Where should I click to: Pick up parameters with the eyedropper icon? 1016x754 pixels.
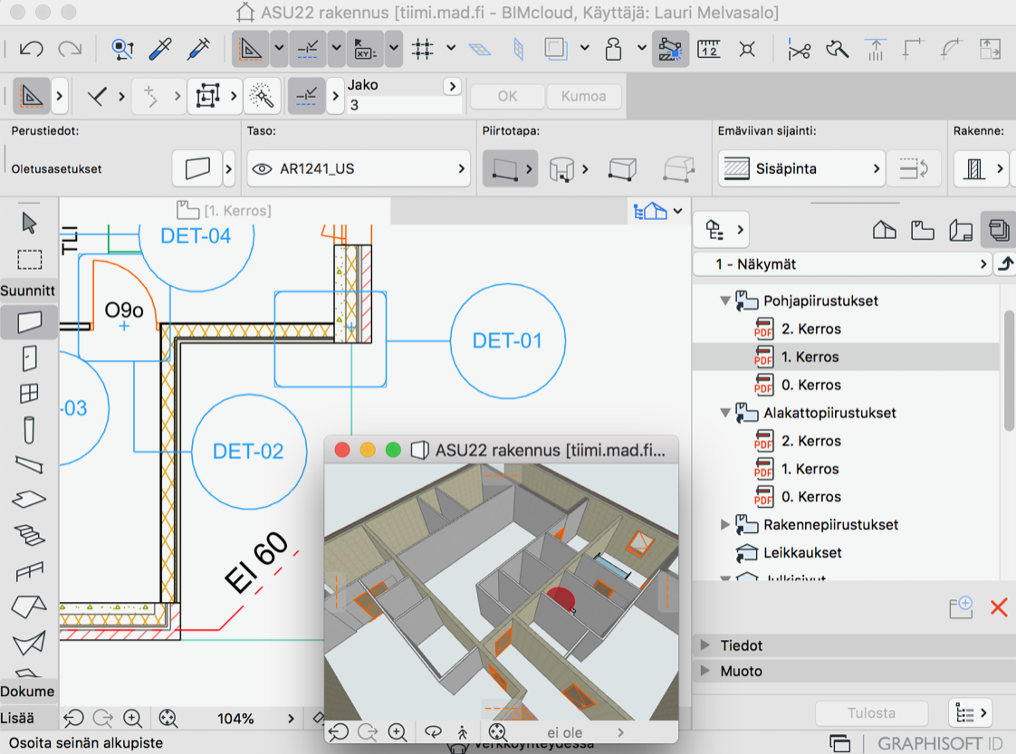click(160, 49)
